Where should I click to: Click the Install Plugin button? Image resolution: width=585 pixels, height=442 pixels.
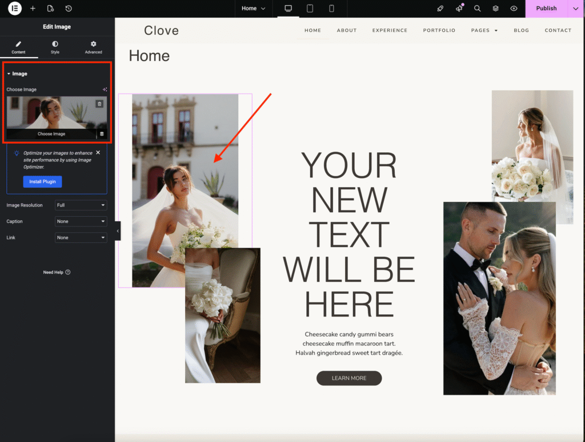(43, 181)
